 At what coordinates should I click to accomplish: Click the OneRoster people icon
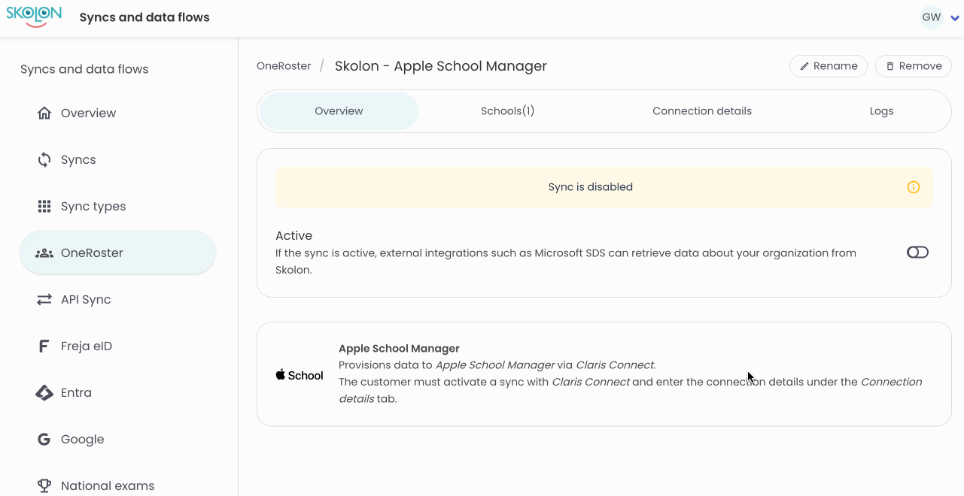[x=44, y=253]
